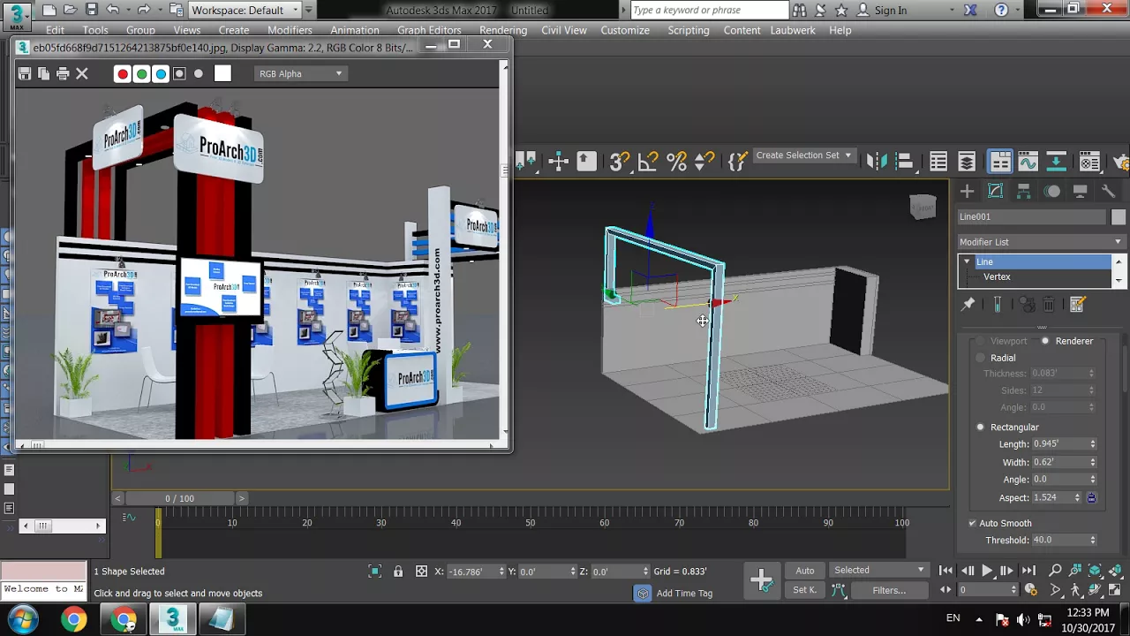Collapse the Line entry in the modifier stack
The height and width of the screenshot is (636, 1130).
(x=967, y=261)
